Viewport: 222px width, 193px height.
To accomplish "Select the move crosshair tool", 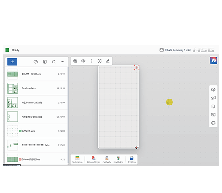I will click(92, 61).
